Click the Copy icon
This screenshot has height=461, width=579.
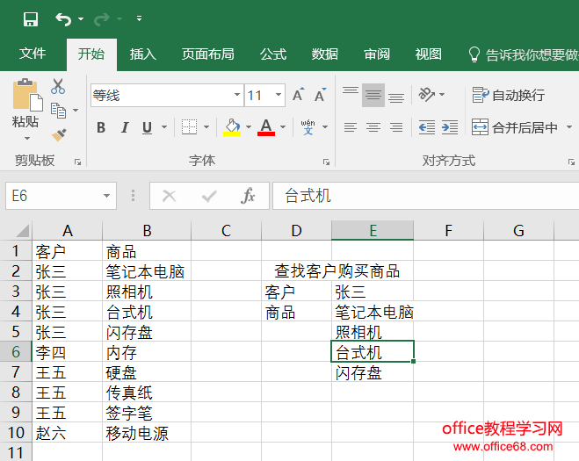tap(58, 110)
